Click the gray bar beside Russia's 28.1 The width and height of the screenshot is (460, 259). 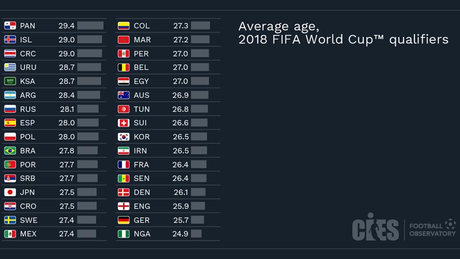(88, 109)
